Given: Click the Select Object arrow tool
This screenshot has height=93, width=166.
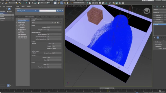Looking at the screenshot, I should (17, 3).
